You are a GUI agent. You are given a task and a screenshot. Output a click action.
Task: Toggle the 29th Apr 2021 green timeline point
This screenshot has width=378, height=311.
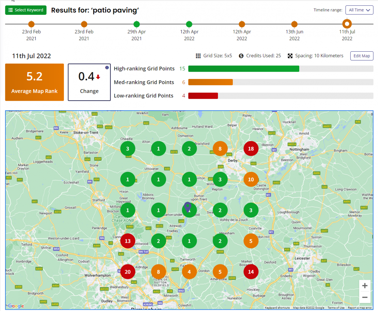136,24
